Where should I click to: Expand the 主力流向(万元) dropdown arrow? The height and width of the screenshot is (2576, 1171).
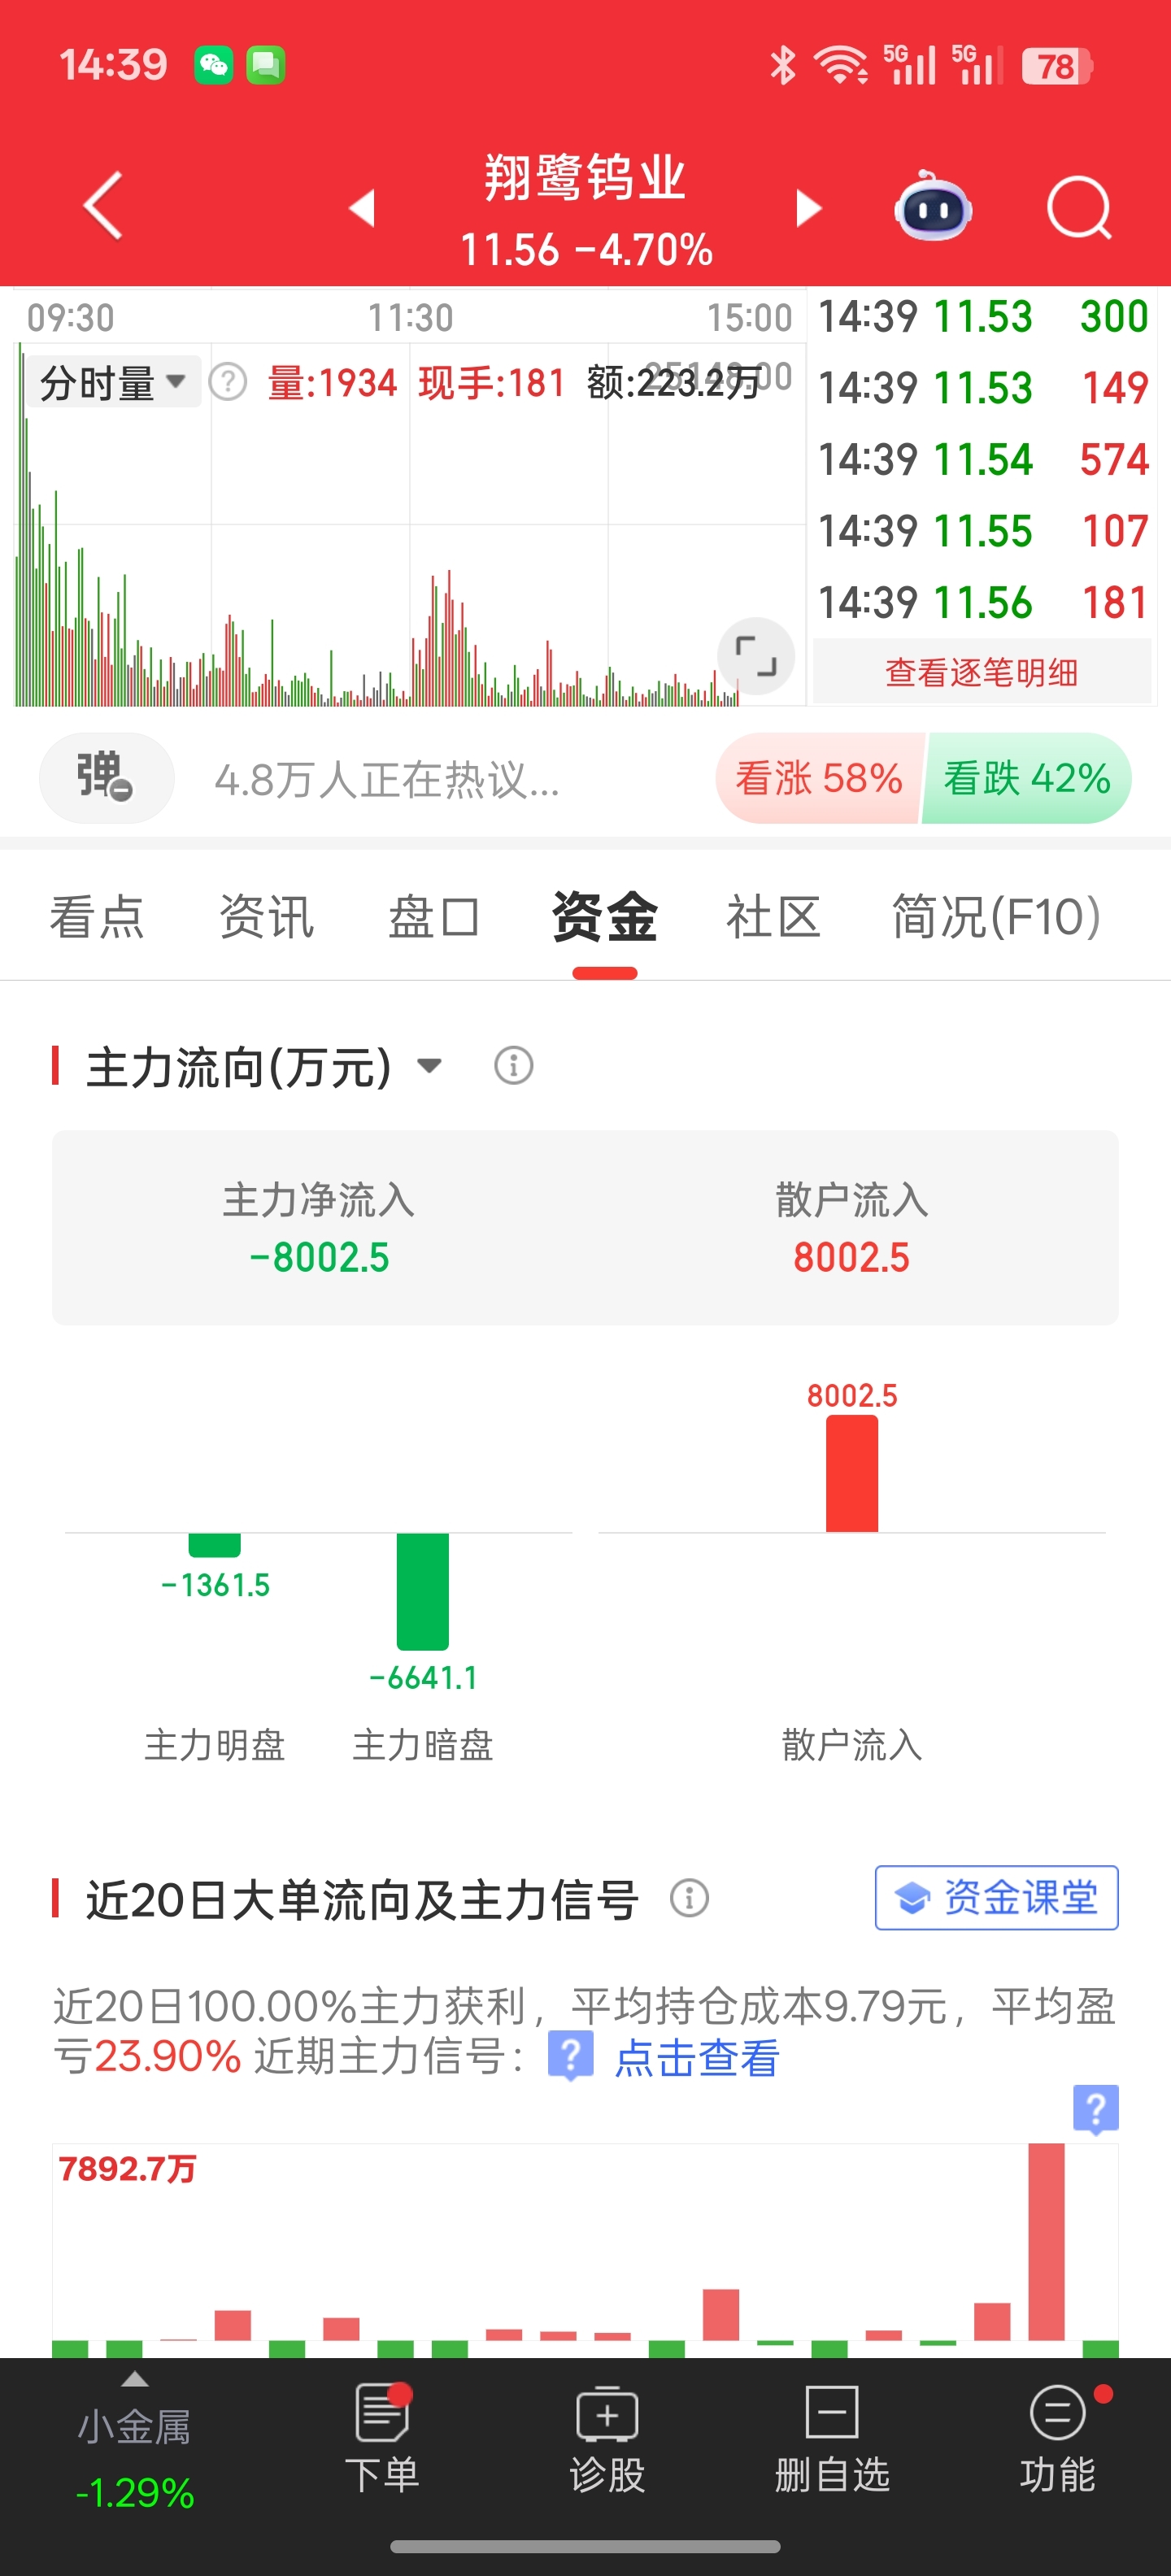[429, 1066]
